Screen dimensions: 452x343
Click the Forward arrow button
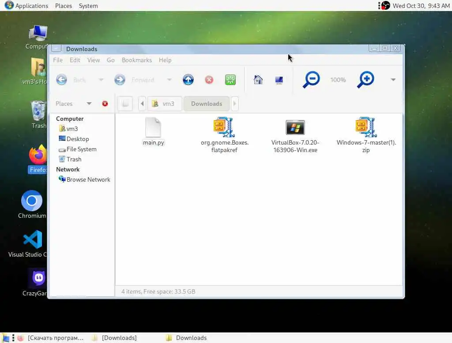[120, 80]
